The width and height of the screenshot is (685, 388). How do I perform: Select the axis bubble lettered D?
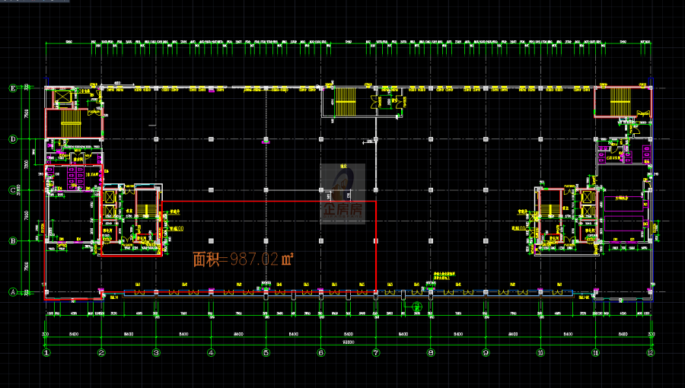12,139
